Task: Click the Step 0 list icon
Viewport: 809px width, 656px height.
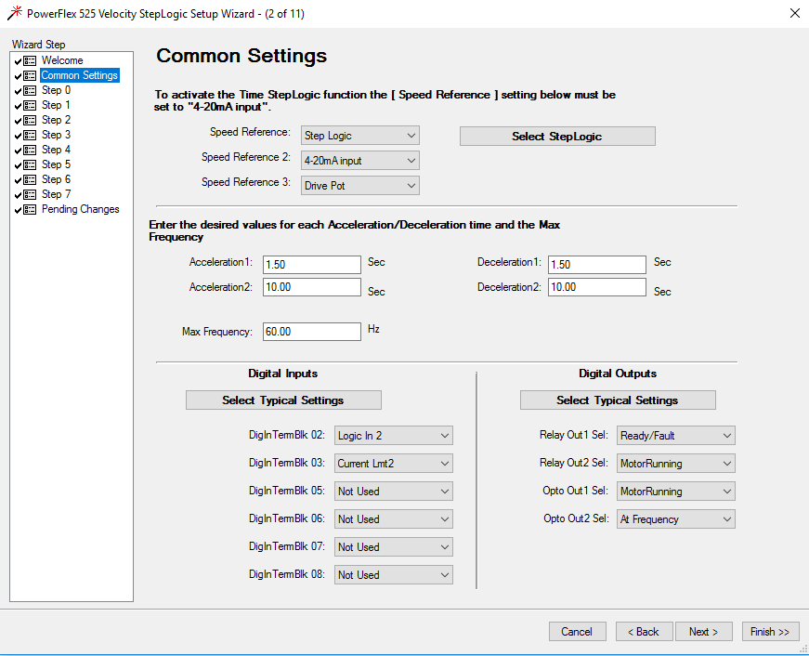Action: click(30, 91)
